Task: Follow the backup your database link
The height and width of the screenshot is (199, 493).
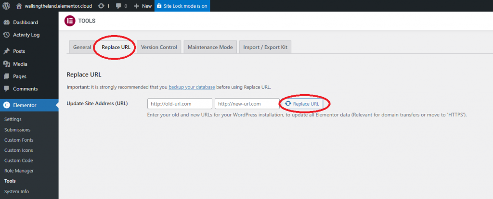Action: (x=191, y=87)
